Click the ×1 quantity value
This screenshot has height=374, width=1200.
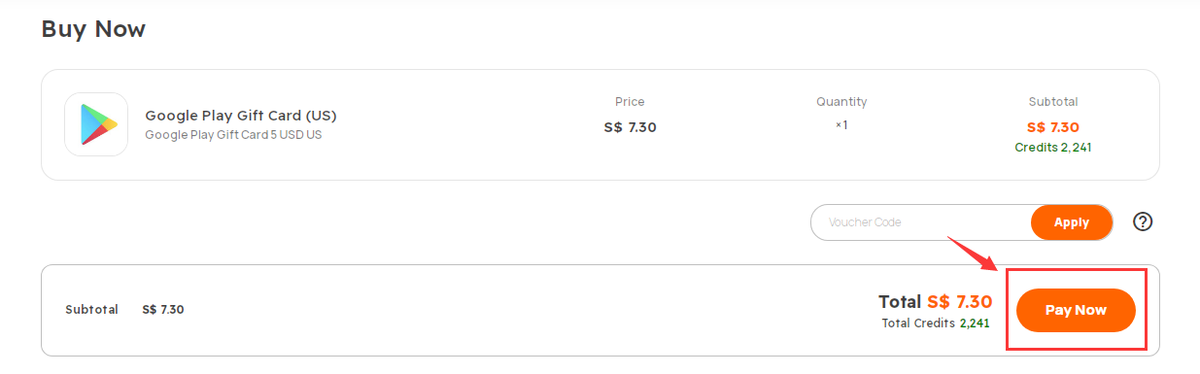click(x=841, y=124)
